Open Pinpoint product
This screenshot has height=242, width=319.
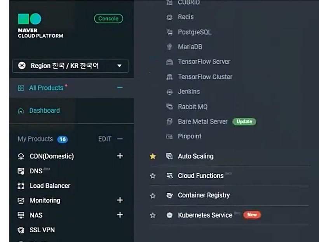[189, 136]
